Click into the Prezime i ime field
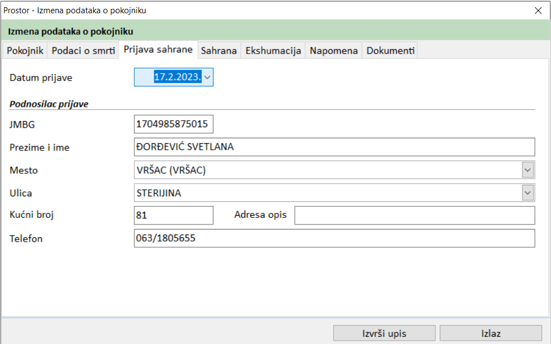The image size is (551, 344). [x=334, y=147]
